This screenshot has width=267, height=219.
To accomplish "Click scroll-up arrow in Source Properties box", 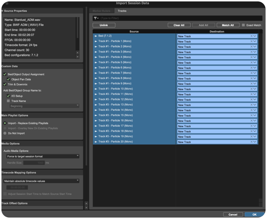I will 77,53.
